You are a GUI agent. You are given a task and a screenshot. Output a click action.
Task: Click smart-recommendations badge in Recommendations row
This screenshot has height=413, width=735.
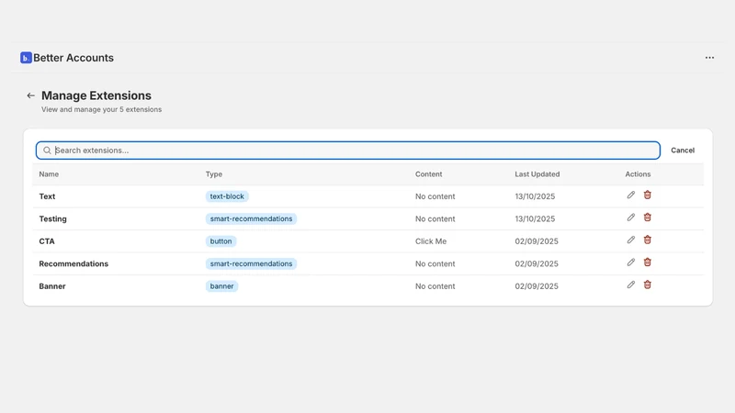coord(251,263)
